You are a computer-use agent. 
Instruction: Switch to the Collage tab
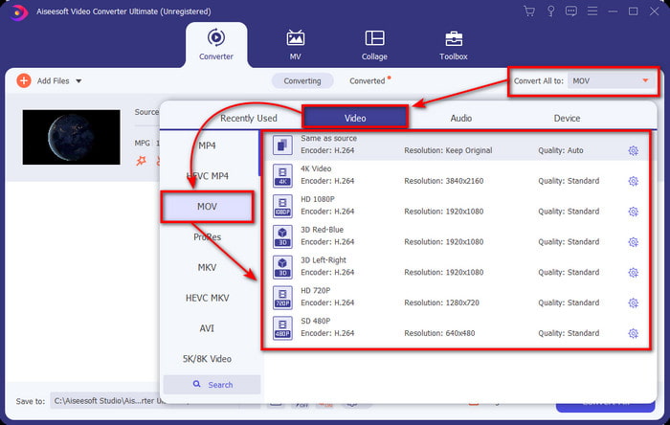(374, 45)
